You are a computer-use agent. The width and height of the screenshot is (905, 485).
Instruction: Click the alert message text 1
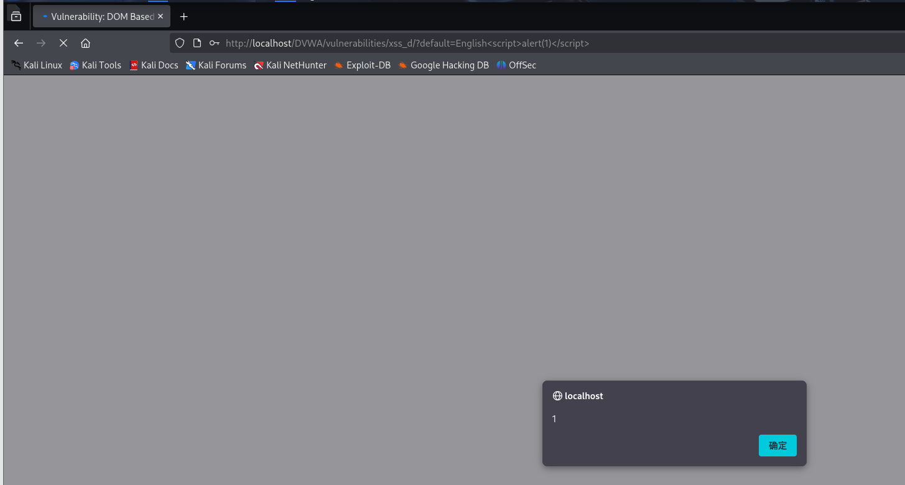click(x=554, y=419)
